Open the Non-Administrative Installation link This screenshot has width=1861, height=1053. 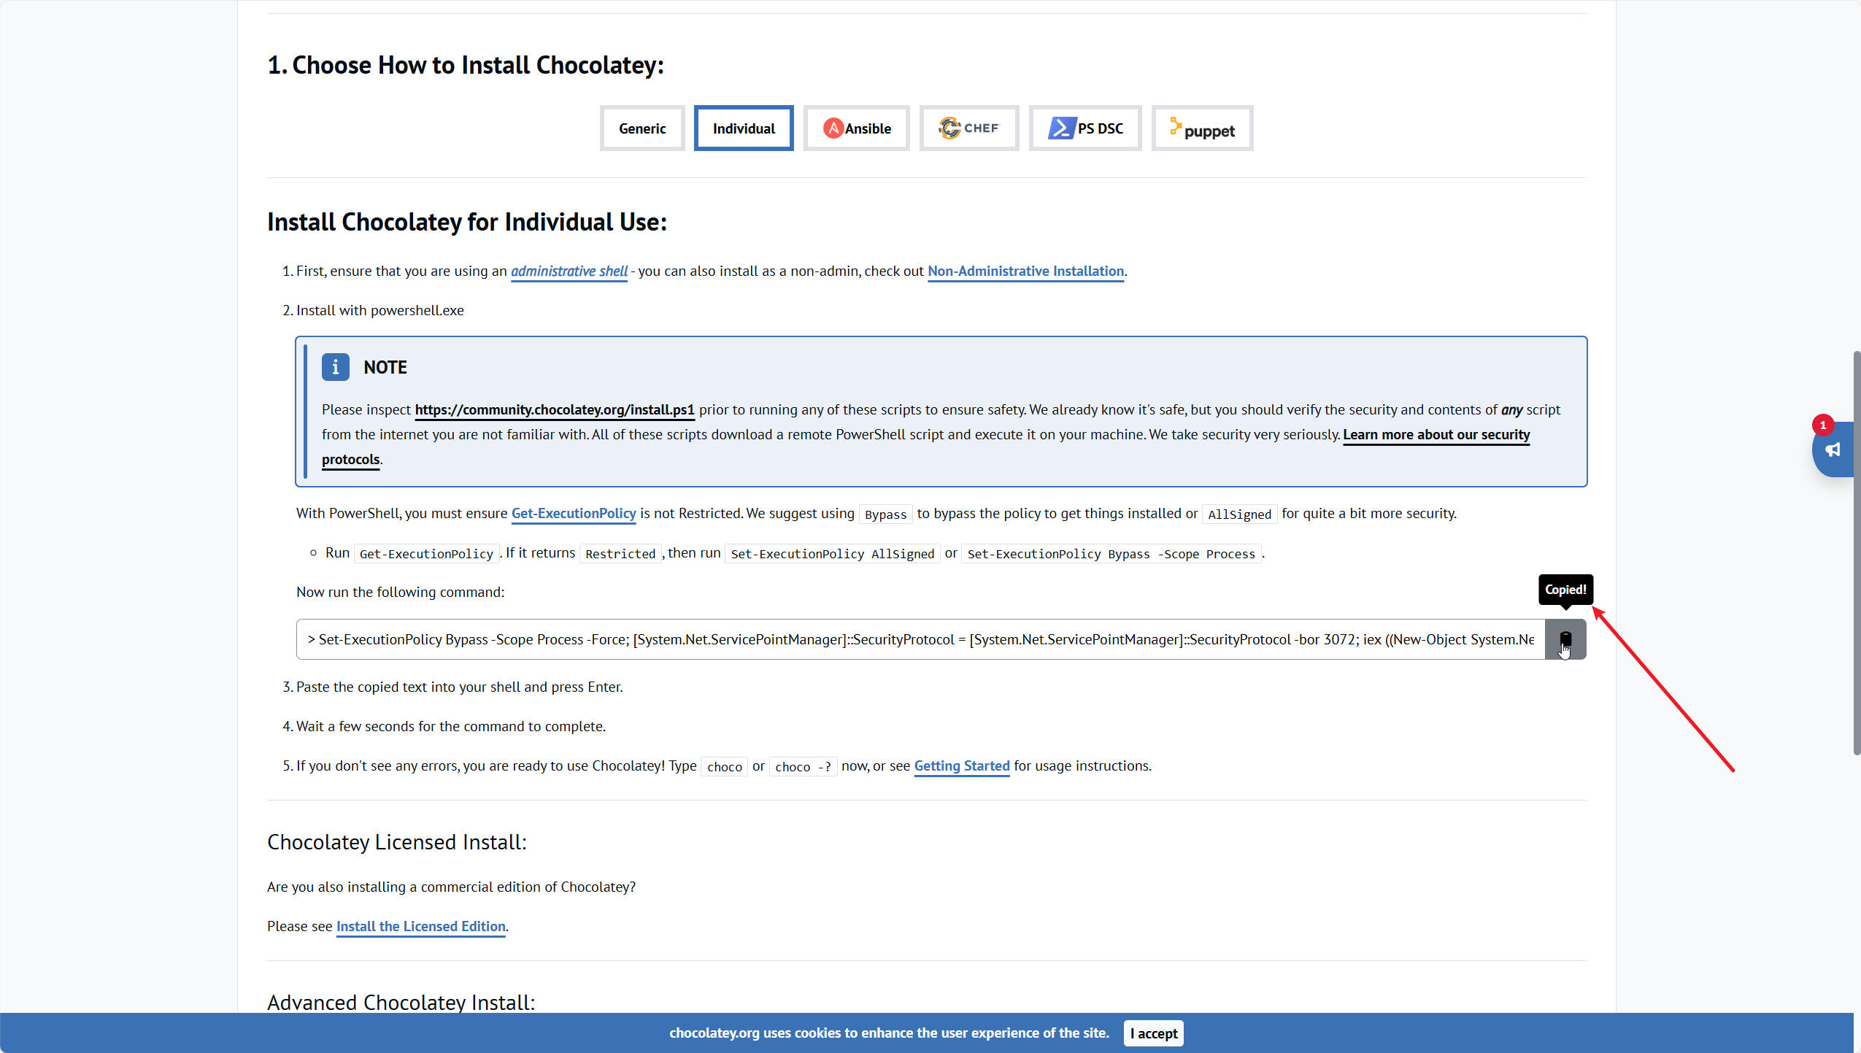coord(1025,271)
